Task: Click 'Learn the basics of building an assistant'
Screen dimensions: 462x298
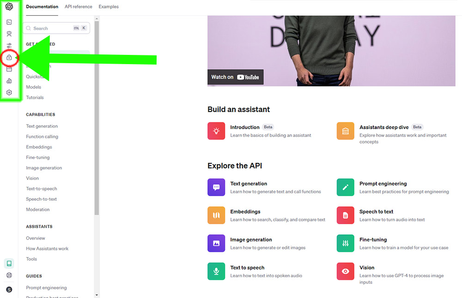Action: 270,135
